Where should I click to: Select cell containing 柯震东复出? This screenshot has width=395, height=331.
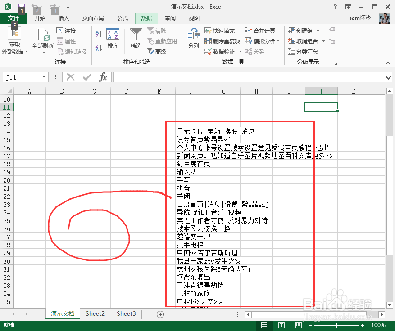tap(191, 277)
